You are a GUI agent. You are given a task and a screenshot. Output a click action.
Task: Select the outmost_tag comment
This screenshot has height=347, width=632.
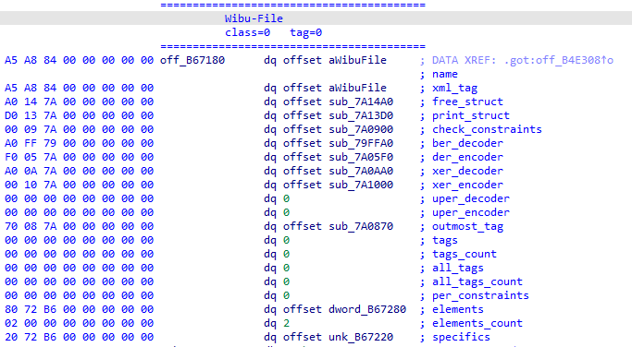tap(467, 226)
